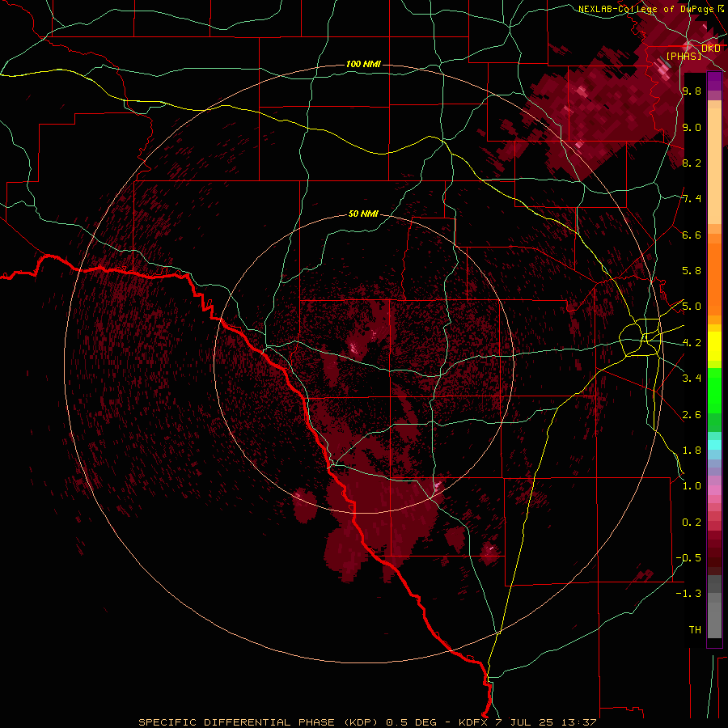
Task: Click the cyan segment of the color scale
Action: pyautogui.click(x=714, y=445)
